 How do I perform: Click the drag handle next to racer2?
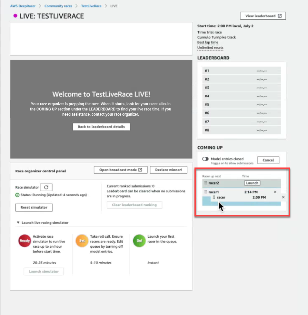pyautogui.click(x=205, y=183)
